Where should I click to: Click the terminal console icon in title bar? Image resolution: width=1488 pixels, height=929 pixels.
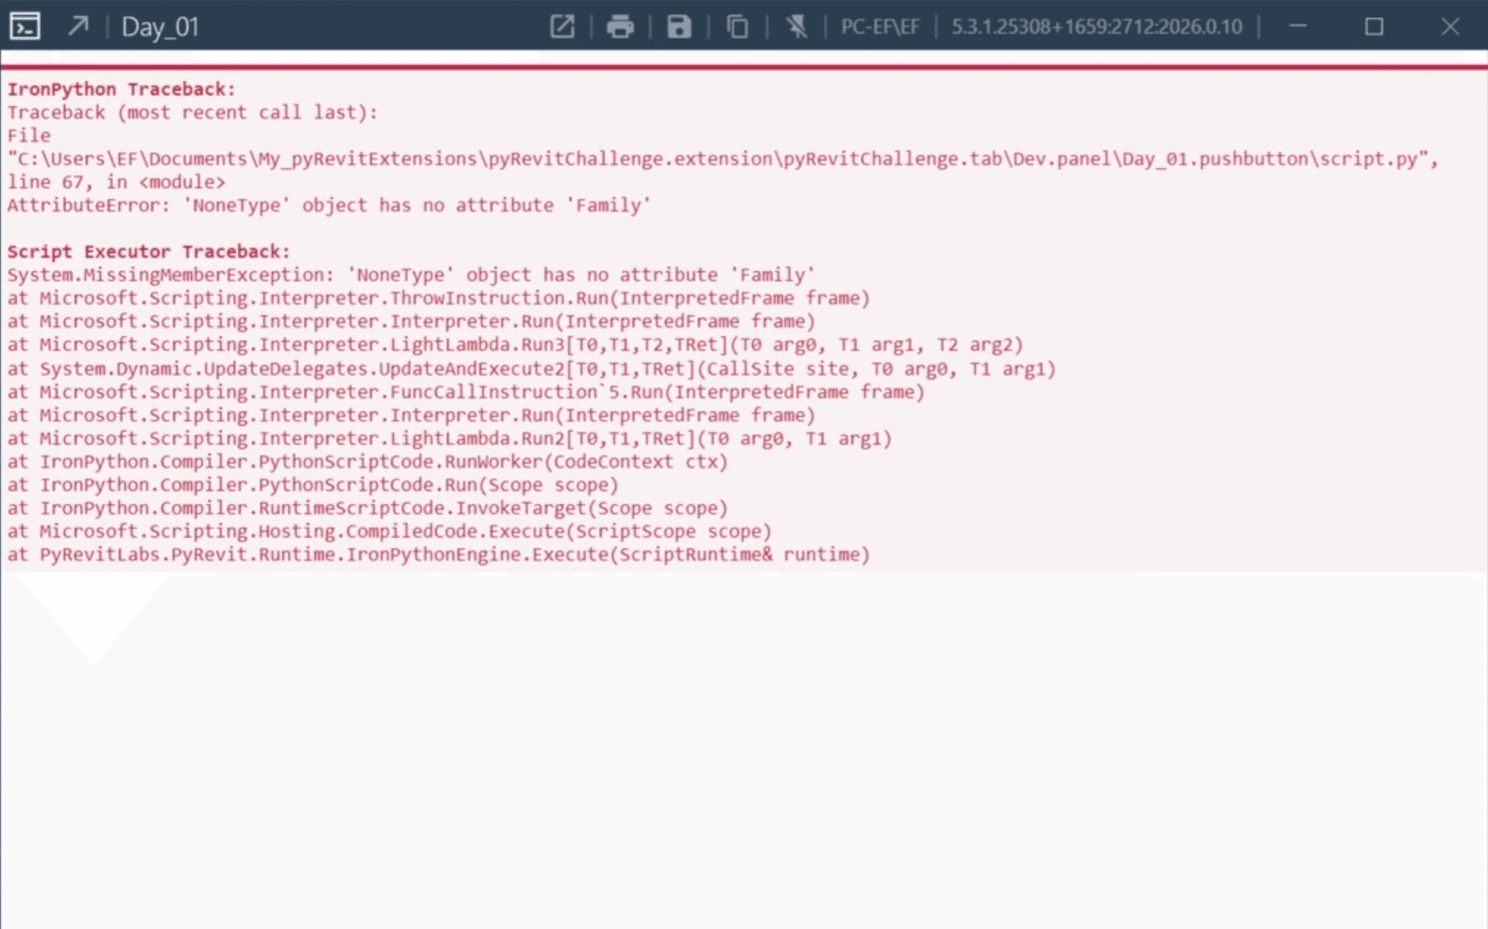tap(25, 27)
